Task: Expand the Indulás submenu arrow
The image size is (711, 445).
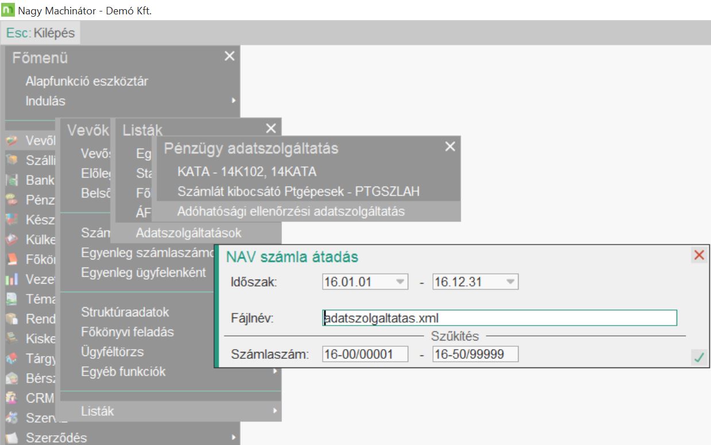Action: [x=234, y=101]
